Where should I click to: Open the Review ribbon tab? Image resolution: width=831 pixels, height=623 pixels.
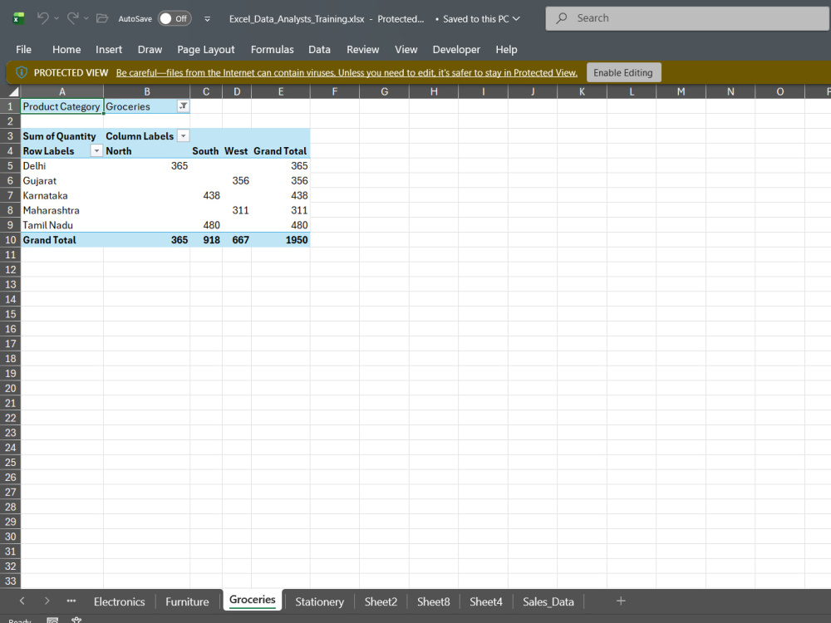[x=362, y=49]
